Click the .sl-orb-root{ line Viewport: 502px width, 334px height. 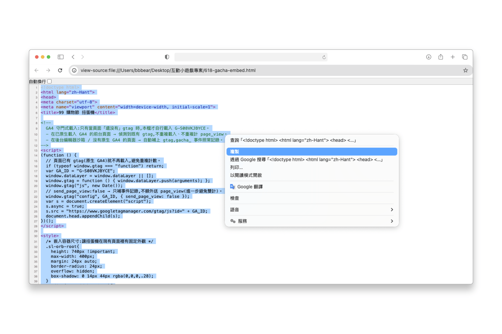[x=62, y=246]
